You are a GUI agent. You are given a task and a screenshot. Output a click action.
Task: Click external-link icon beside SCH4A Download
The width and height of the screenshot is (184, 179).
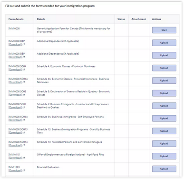(x=24, y=82)
